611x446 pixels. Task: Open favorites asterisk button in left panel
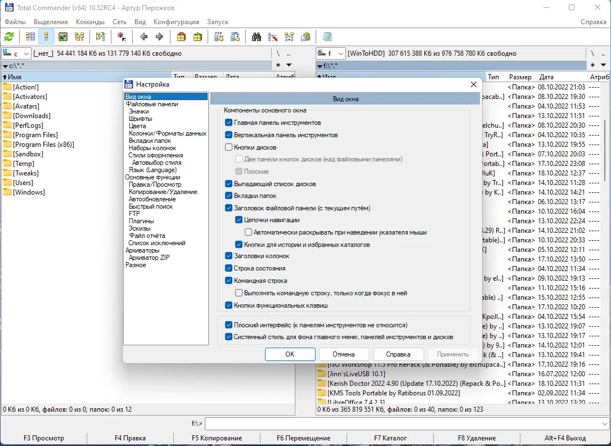(278, 65)
